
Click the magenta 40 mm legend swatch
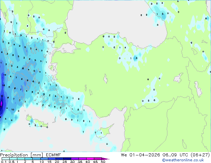click(x=90, y=159)
